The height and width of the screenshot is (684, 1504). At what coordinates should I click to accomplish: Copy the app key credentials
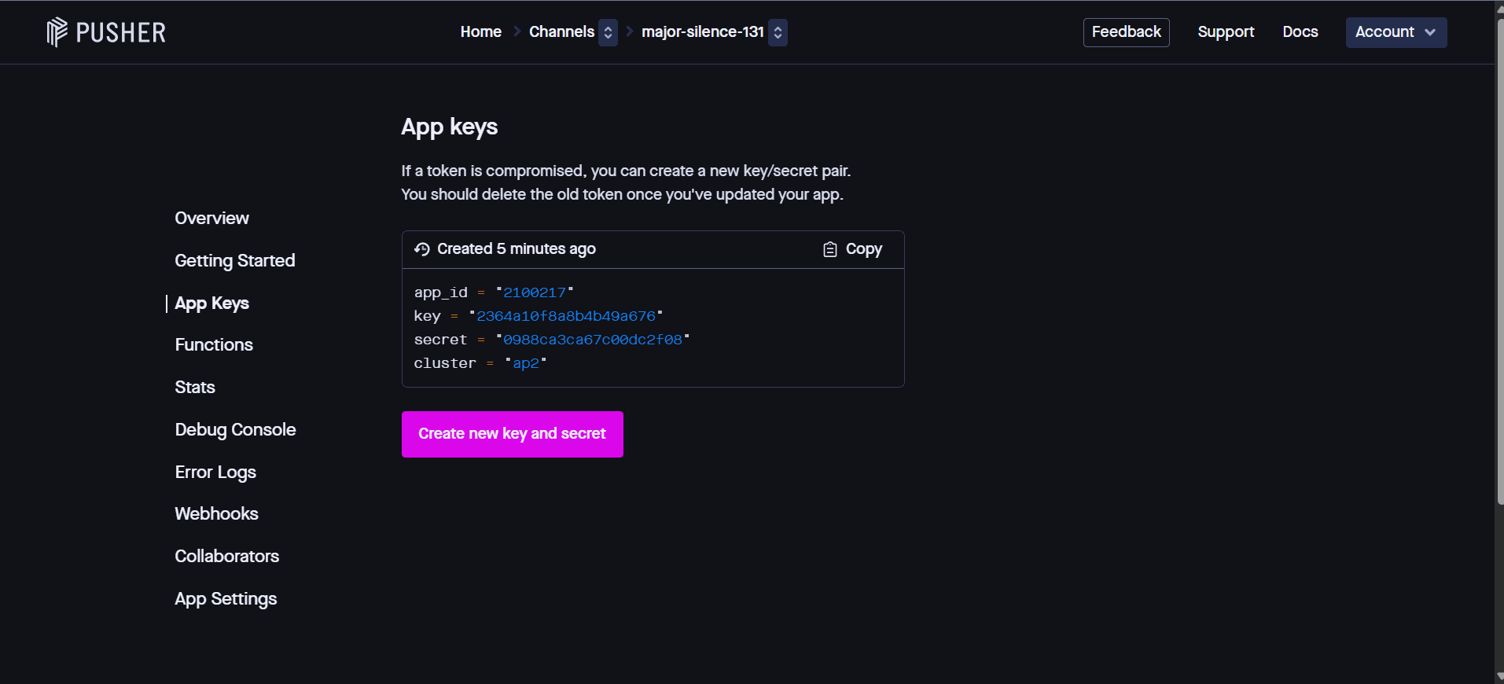tap(853, 249)
